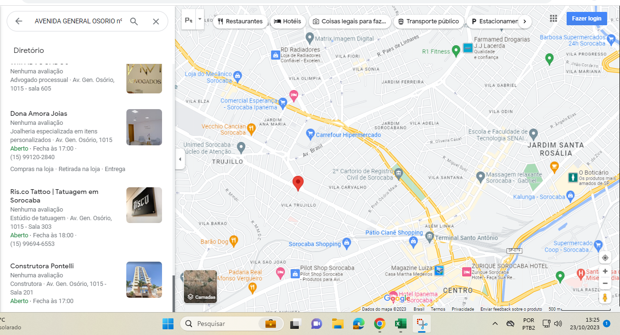Clear the search with the X icon

156,21
